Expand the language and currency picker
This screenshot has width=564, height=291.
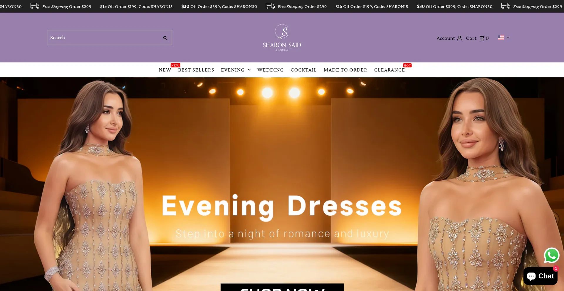(503, 38)
